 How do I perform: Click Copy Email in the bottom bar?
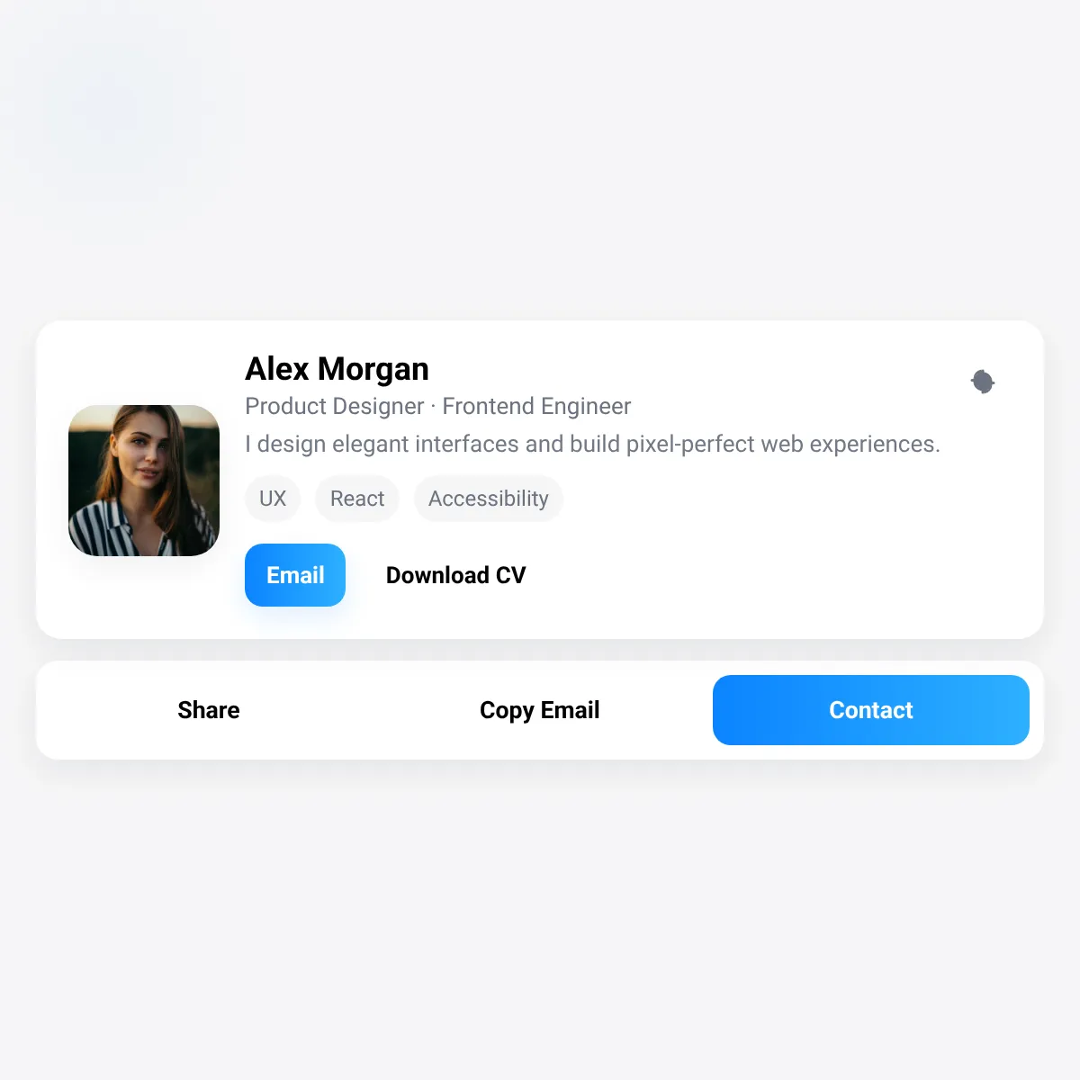[x=540, y=710]
